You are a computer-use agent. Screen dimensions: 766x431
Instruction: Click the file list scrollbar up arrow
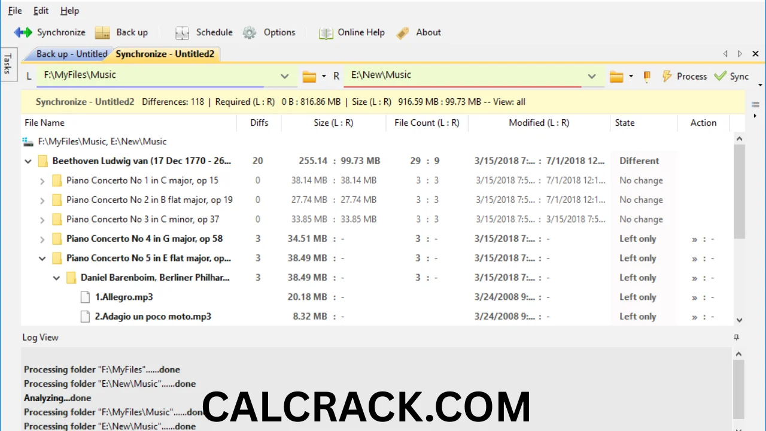tap(739, 138)
